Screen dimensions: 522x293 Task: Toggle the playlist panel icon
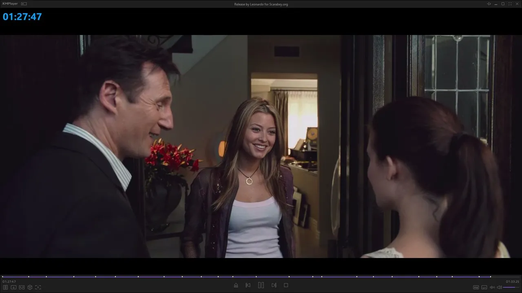point(5,287)
